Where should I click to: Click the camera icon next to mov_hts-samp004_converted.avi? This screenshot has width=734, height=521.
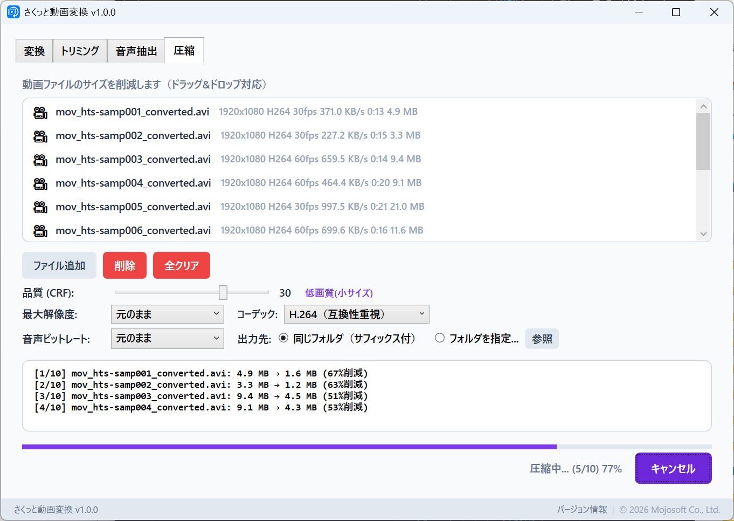tap(40, 183)
